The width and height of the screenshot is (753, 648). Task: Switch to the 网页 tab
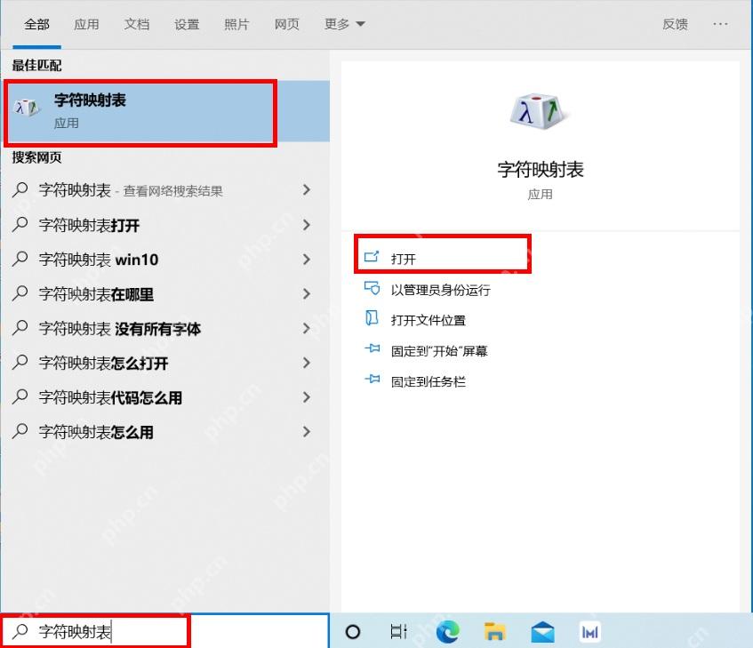286,24
